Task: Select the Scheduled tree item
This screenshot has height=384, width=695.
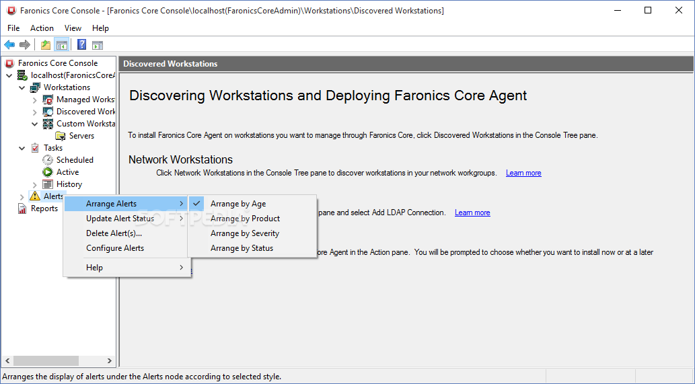Action: coord(75,160)
